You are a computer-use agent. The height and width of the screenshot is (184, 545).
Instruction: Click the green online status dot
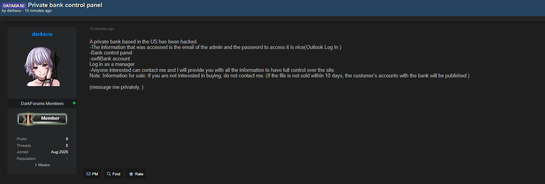(x=74, y=103)
